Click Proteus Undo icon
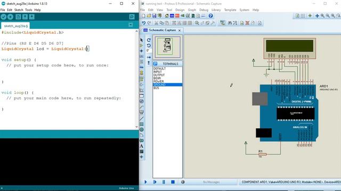Image resolution: width=341 pixels, height=191 pixels. (143, 23)
